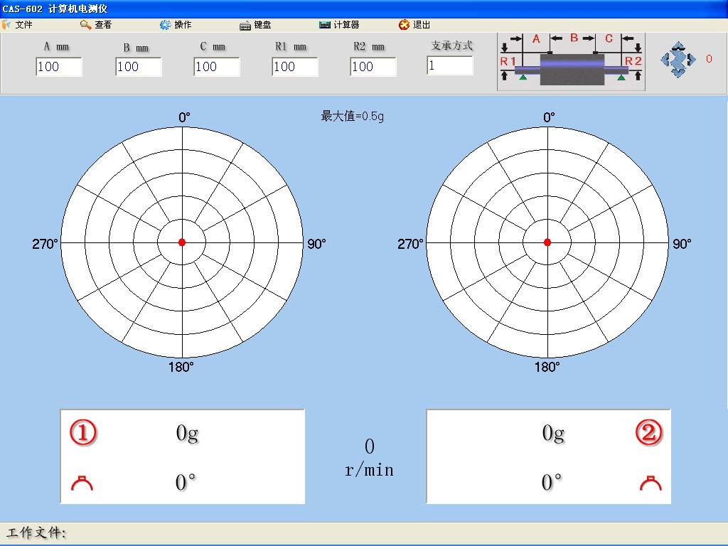Click the rotor support diagram thumbnail
Screen dimensions: 728x546
tap(571, 63)
